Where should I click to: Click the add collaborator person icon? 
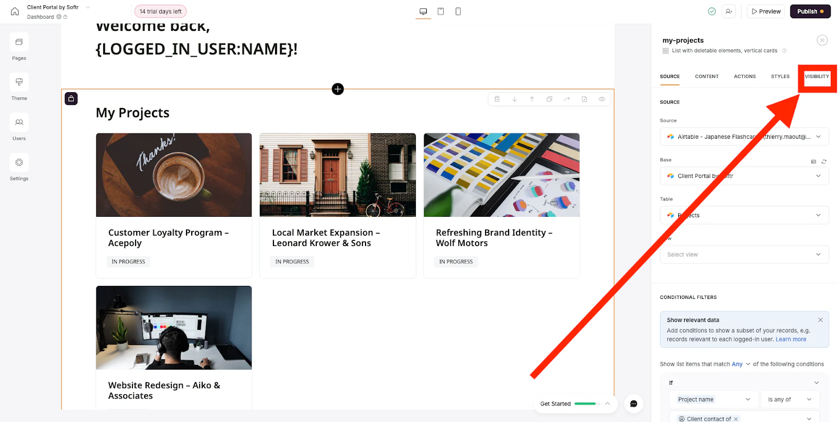point(729,12)
